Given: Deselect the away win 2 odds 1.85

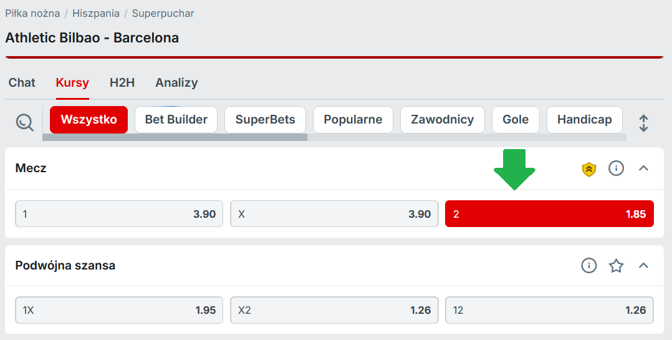Looking at the screenshot, I should tap(549, 214).
